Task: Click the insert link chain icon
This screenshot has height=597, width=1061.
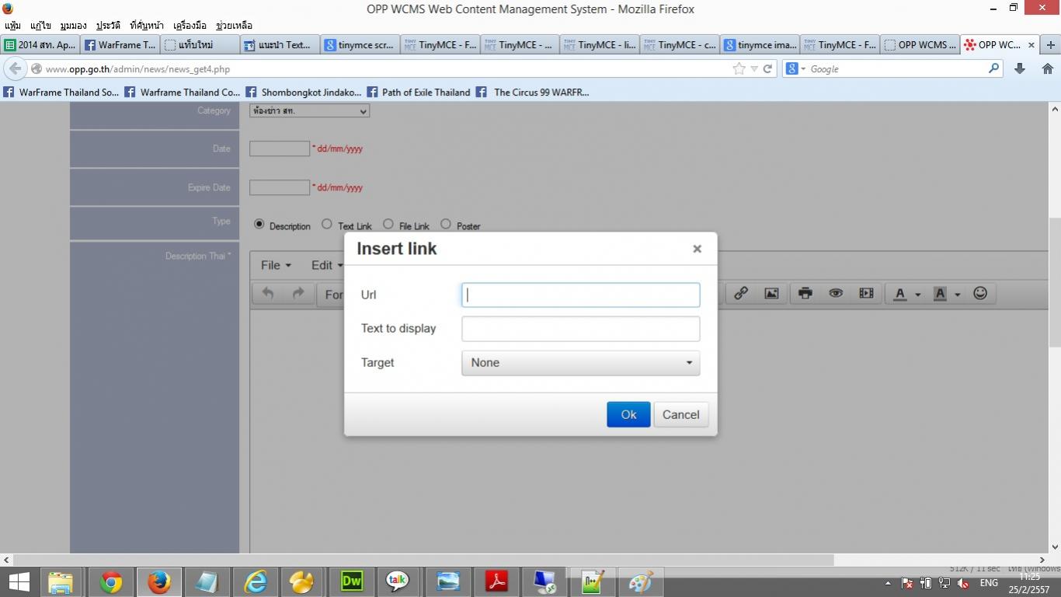Action: [x=741, y=293]
